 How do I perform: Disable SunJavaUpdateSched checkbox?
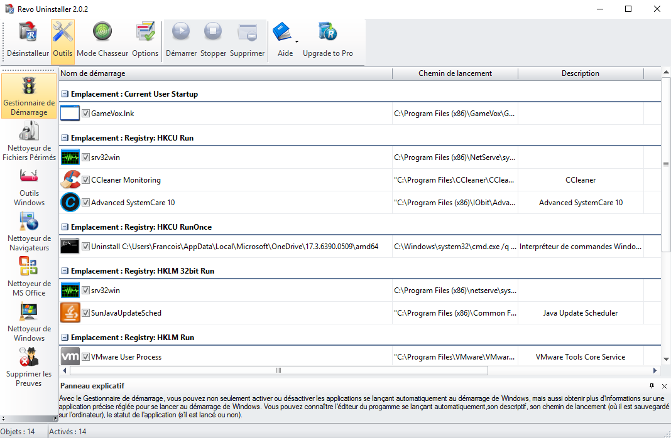(x=85, y=312)
